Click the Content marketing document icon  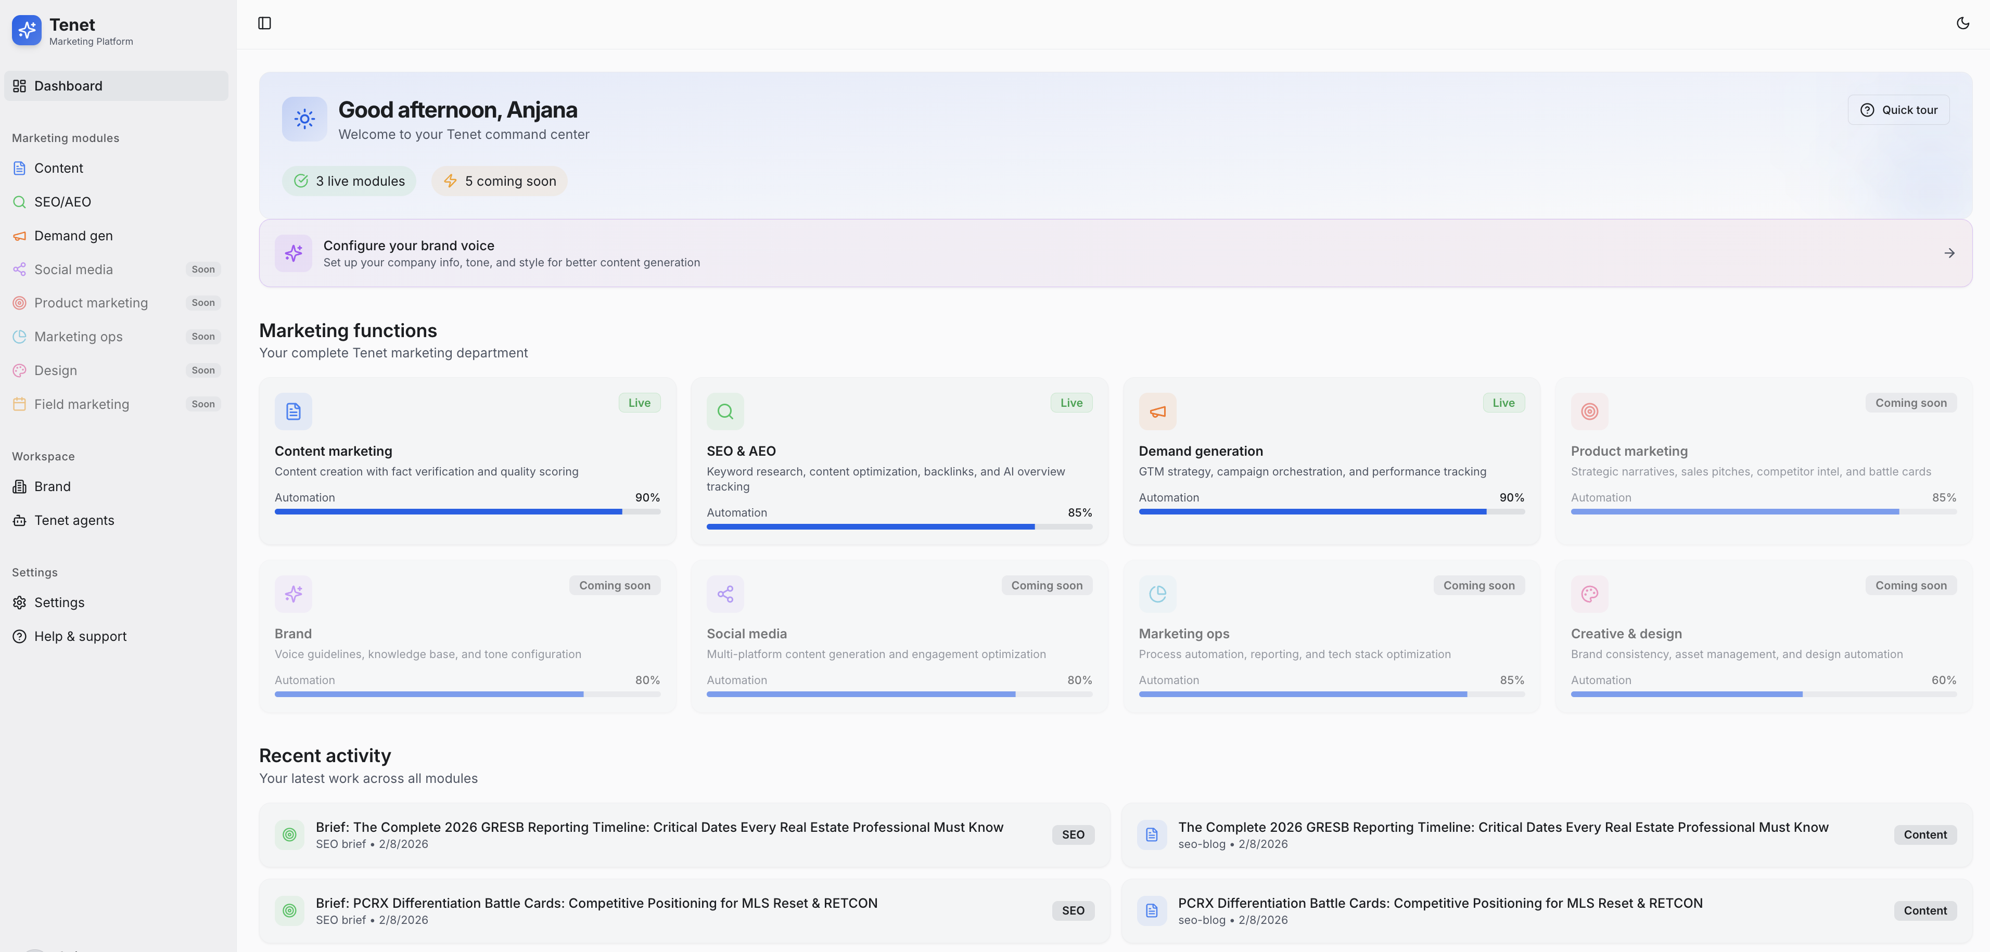click(x=293, y=411)
